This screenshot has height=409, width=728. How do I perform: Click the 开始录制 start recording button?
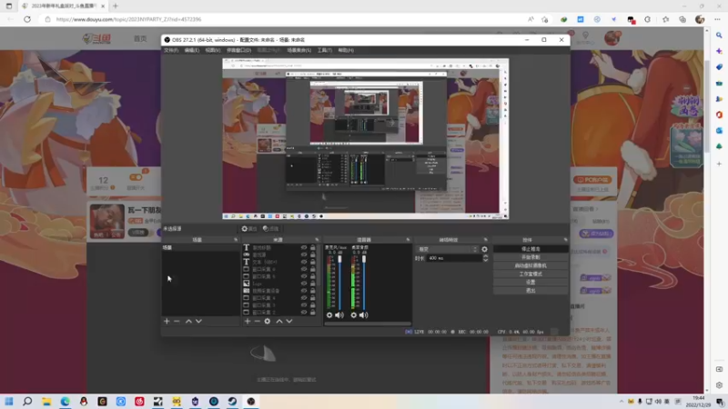pyautogui.click(x=531, y=257)
